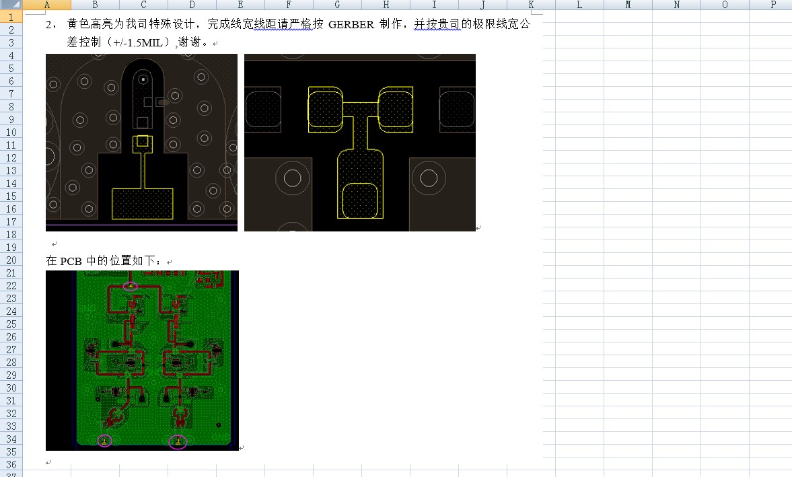The image size is (792, 477).
Task: Select column A header
Action: (x=47, y=5)
